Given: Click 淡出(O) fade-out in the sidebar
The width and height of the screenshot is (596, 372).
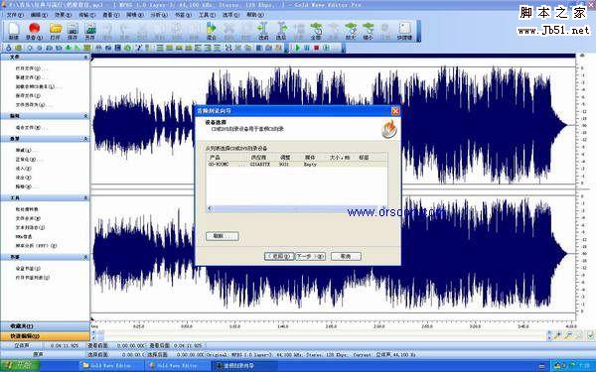Looking at the screenshot, I should [x=23, y=178].
